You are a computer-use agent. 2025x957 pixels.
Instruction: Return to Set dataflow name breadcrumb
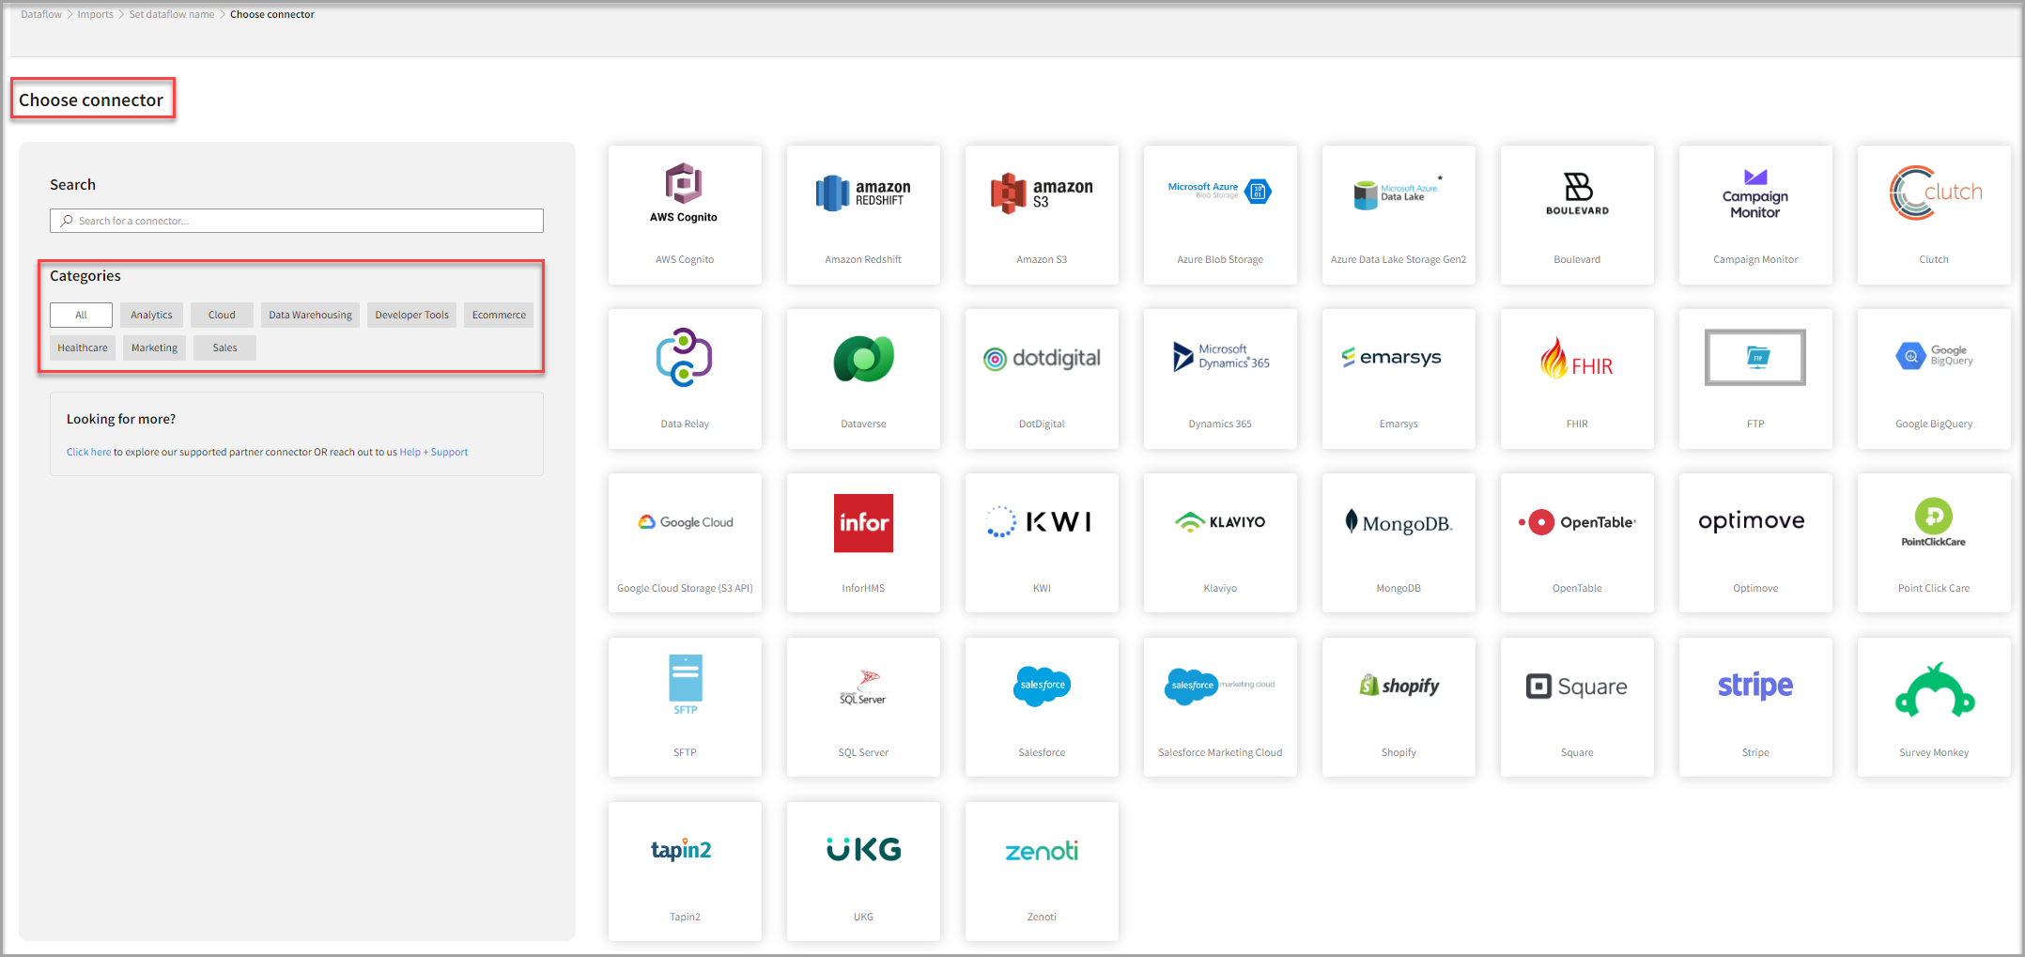[172, 14]
